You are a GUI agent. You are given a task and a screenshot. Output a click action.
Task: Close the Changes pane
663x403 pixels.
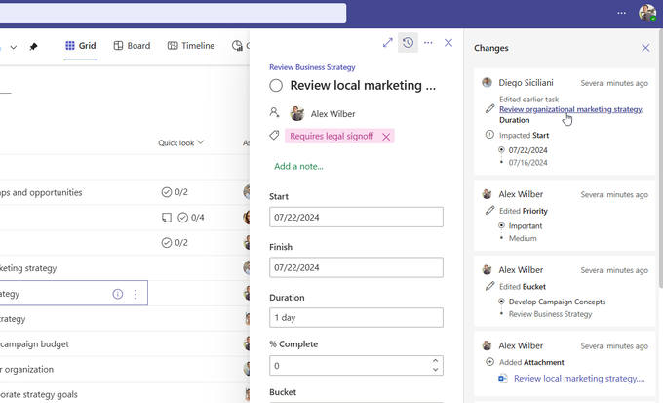coord(645,48)
